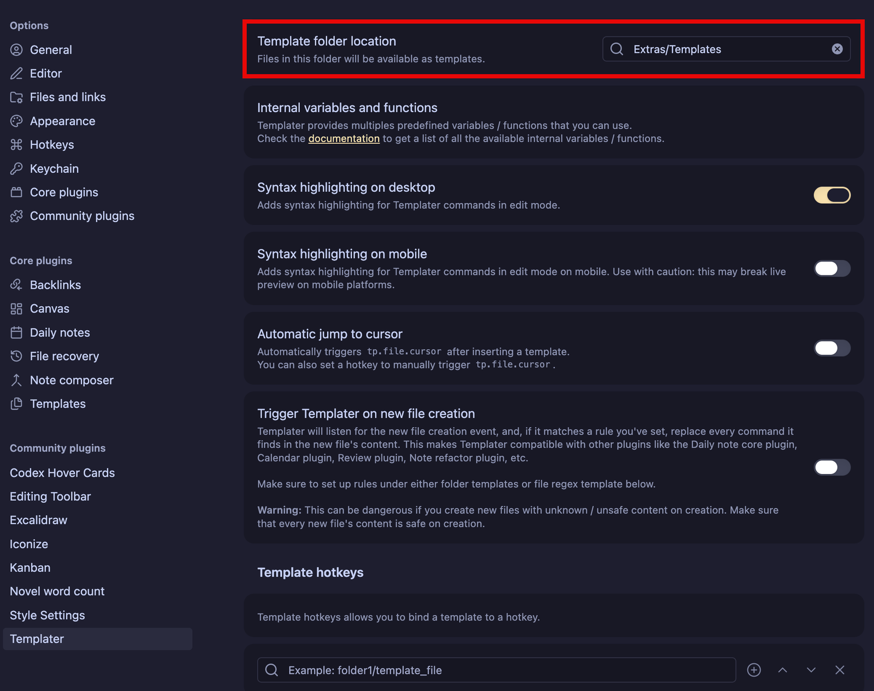Screen dimensions: 874x691
Task: Click the Daily notes calendar icon
Action: [x=16, y=332]
